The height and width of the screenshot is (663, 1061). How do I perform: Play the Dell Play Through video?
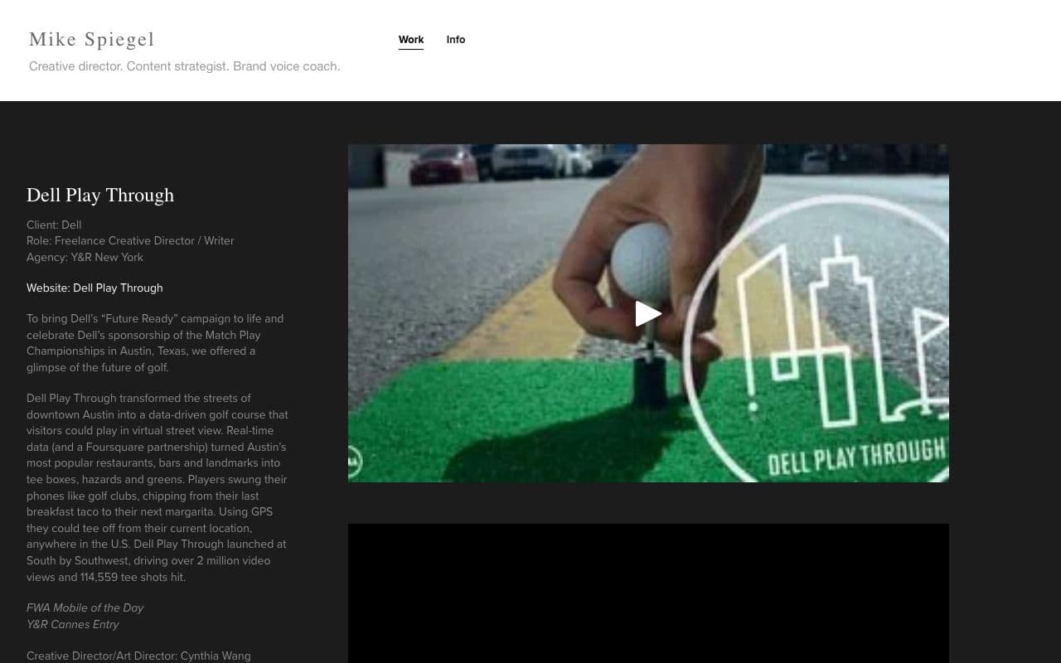[648, 313]
